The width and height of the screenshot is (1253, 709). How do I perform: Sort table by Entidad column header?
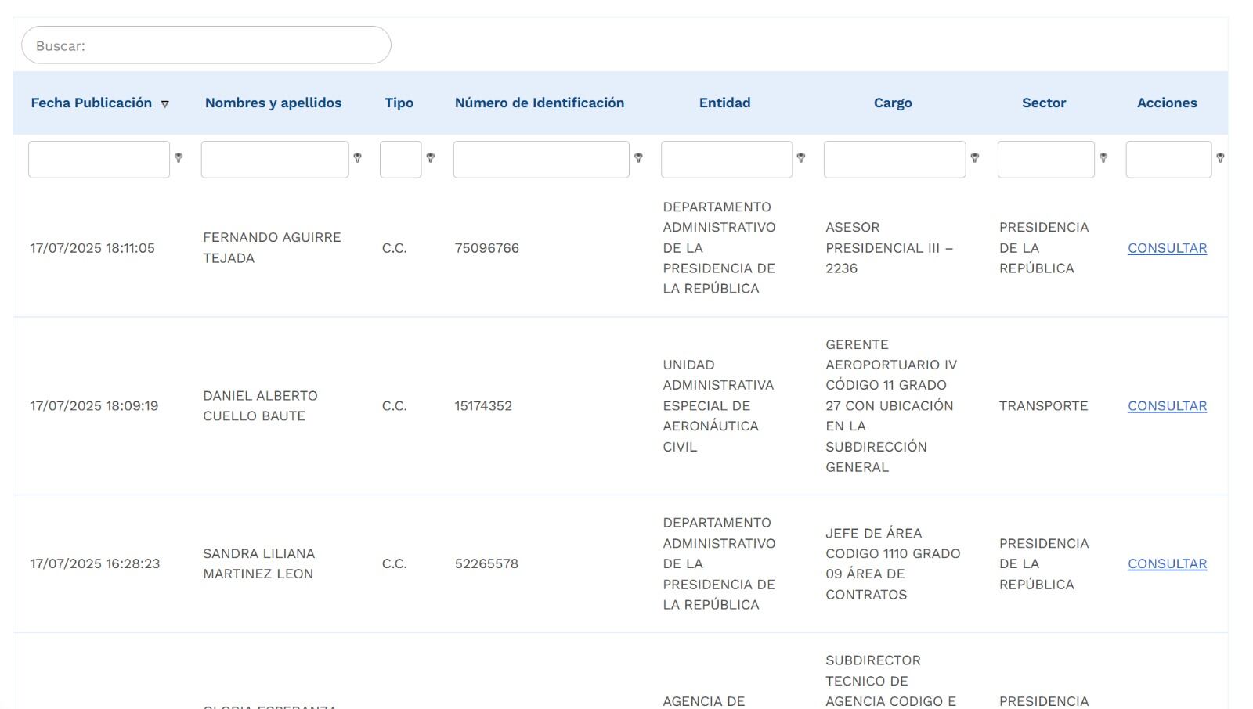pyautogui.click(x=724, y=103)
